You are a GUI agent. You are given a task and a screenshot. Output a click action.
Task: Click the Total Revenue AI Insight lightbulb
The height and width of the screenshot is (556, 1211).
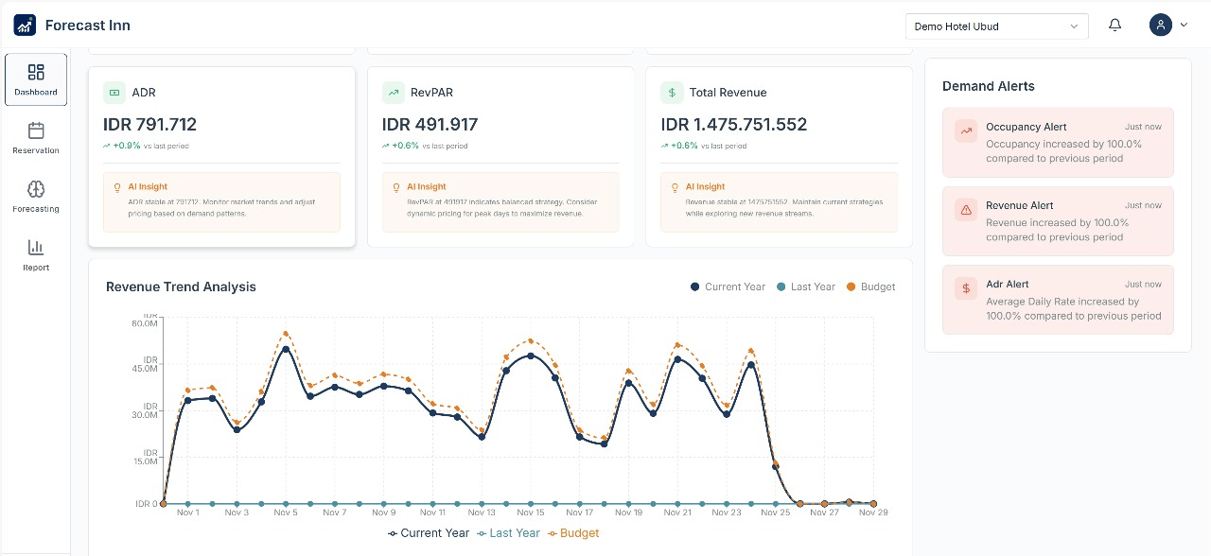(x=675, y=187)
